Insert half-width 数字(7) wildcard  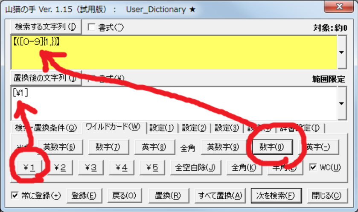108,147
